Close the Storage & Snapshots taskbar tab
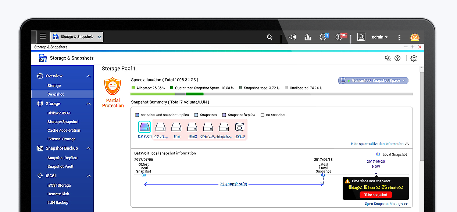Viewport: 457px width, 212px height. coord(99,37)
